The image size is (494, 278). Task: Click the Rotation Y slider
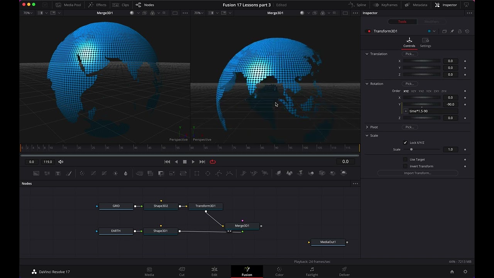(x=421, y=104)
